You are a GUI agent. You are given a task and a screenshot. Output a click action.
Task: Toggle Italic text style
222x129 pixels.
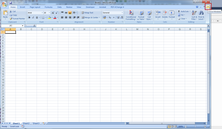pyautogui.click(x=33, y=17)
